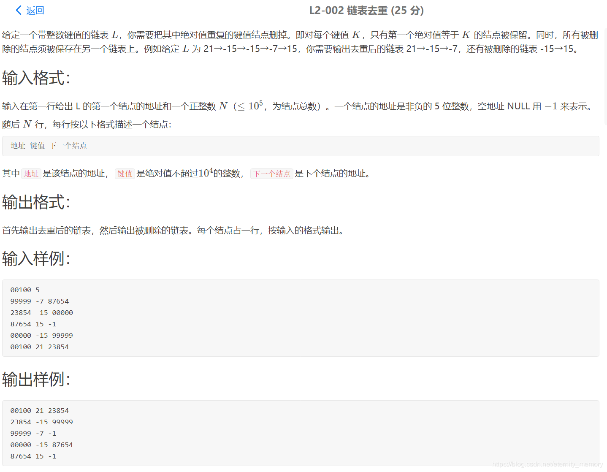
Task: Click the sentence starting 首先输出去重后的链表
Action: [x=175, y=231]
